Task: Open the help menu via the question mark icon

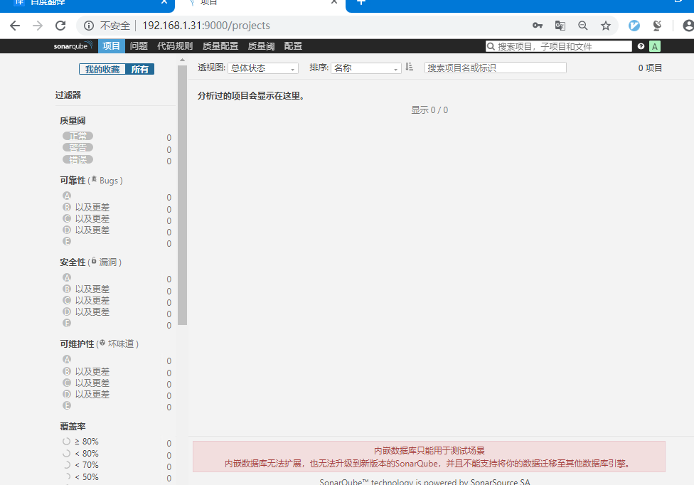Action: (x=641, y=46)
